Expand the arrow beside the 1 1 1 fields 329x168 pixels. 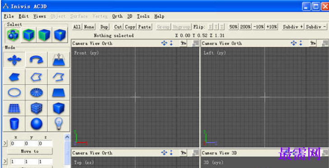(5, 162)
